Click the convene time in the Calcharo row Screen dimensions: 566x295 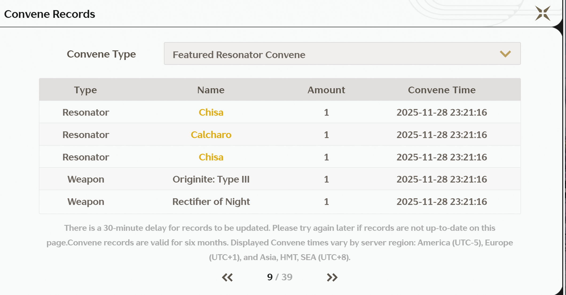tap(442, 135)
